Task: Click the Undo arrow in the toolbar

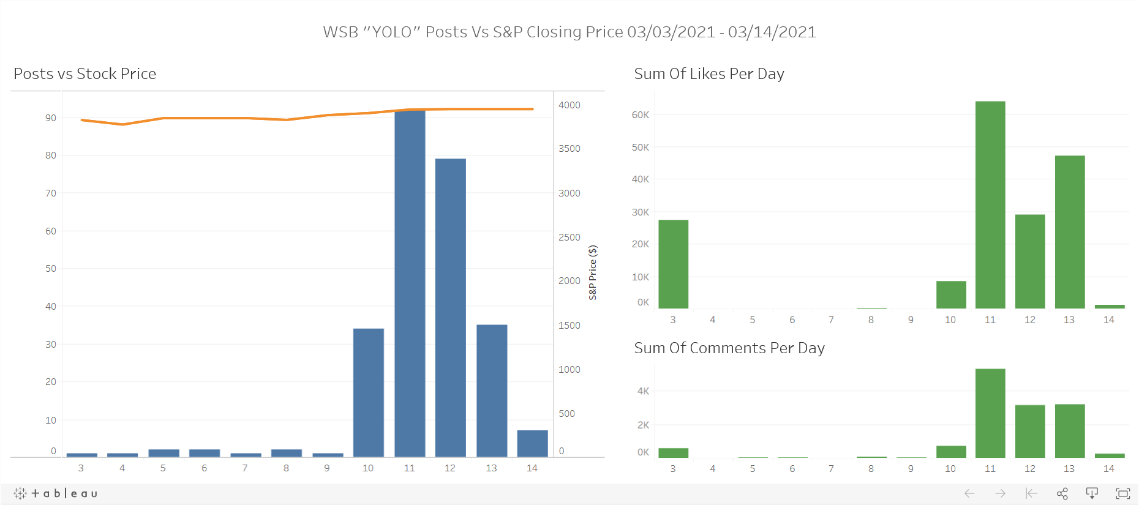Action: click(969, 493)
